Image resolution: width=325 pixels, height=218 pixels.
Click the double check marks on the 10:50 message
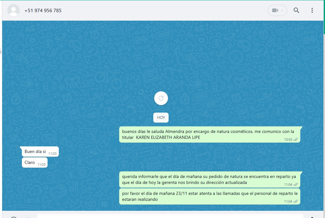[296, 139]
